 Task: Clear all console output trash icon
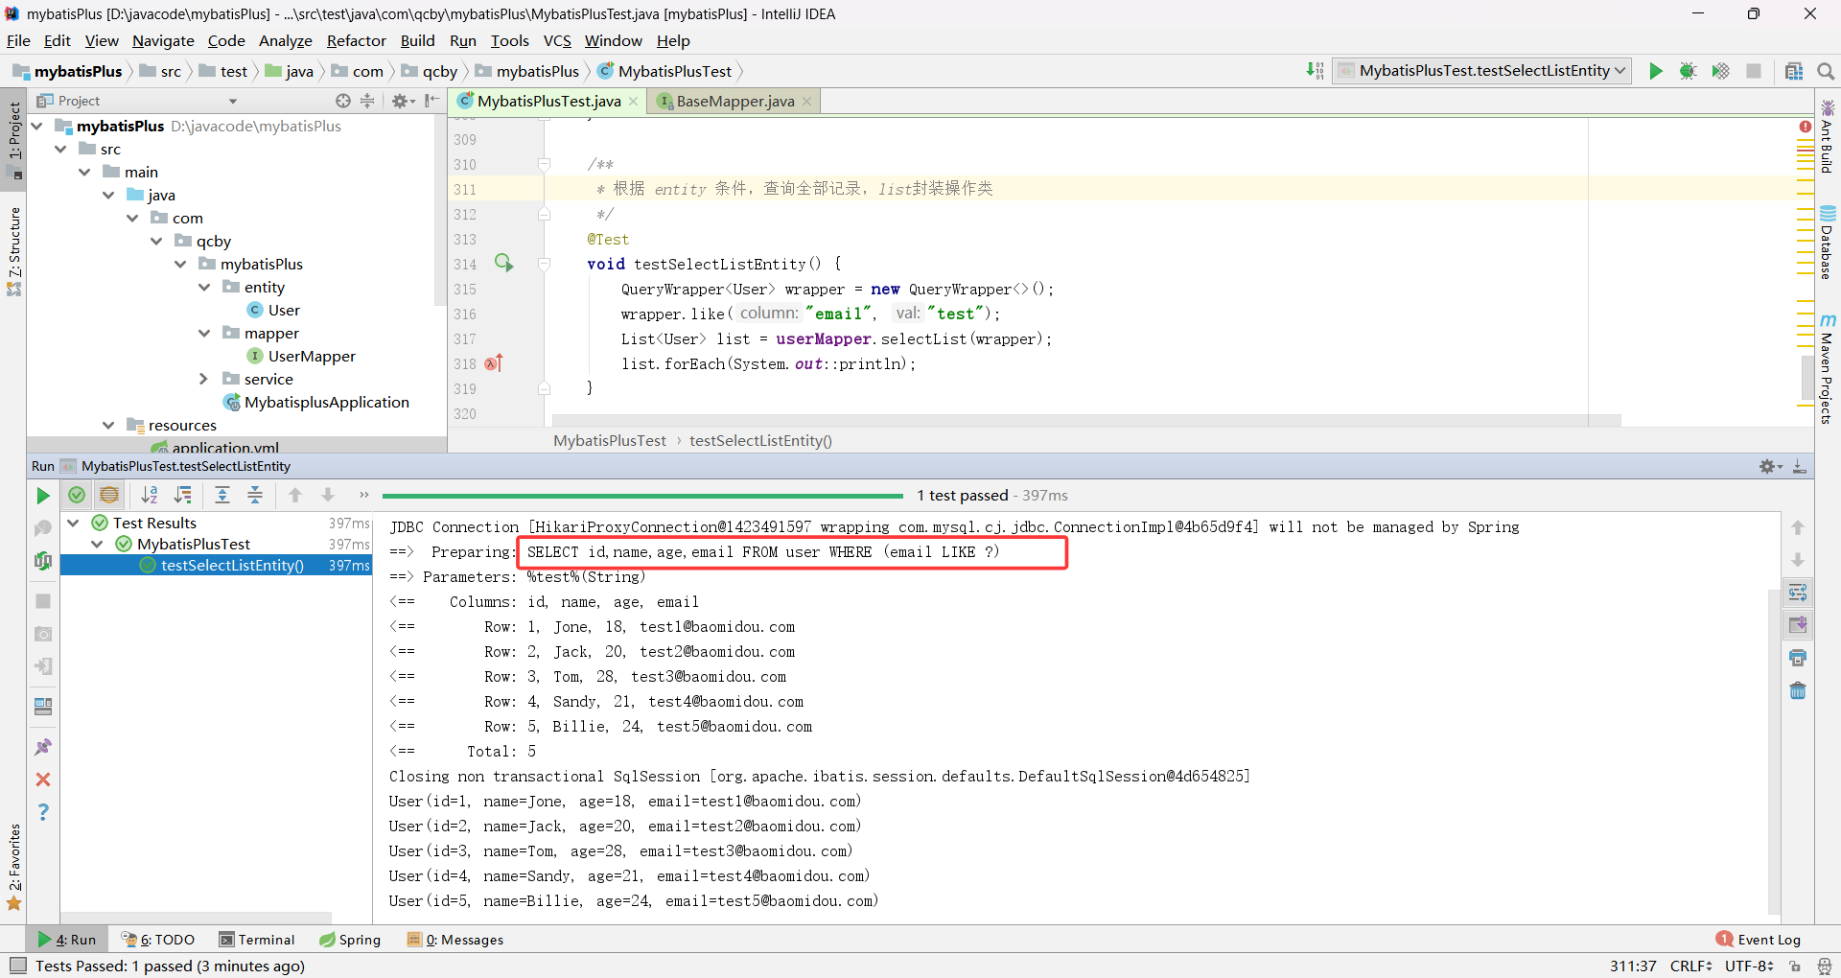[1798, 690]
